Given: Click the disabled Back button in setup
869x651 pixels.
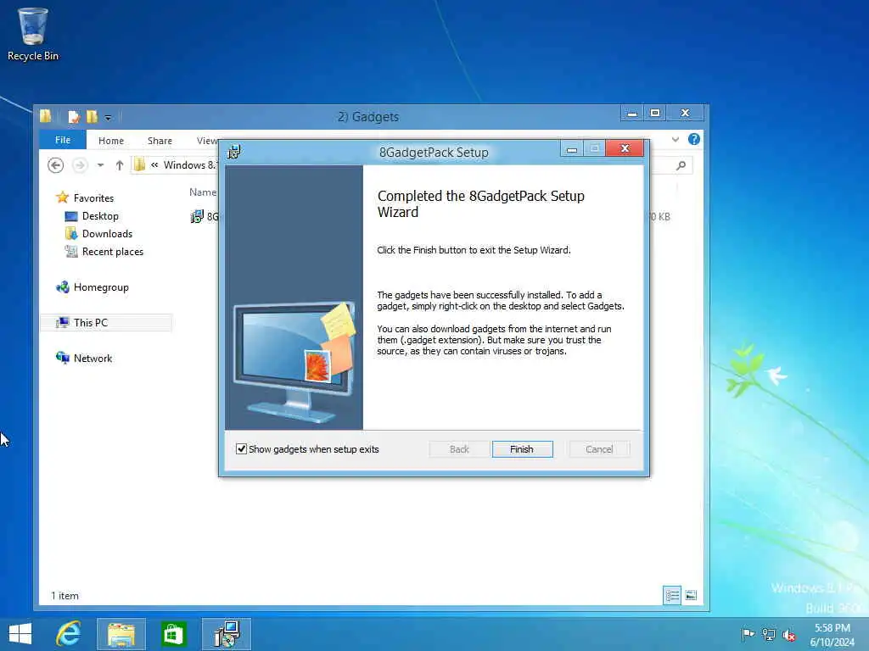Looking at the screenshot, I should point(459,449).
